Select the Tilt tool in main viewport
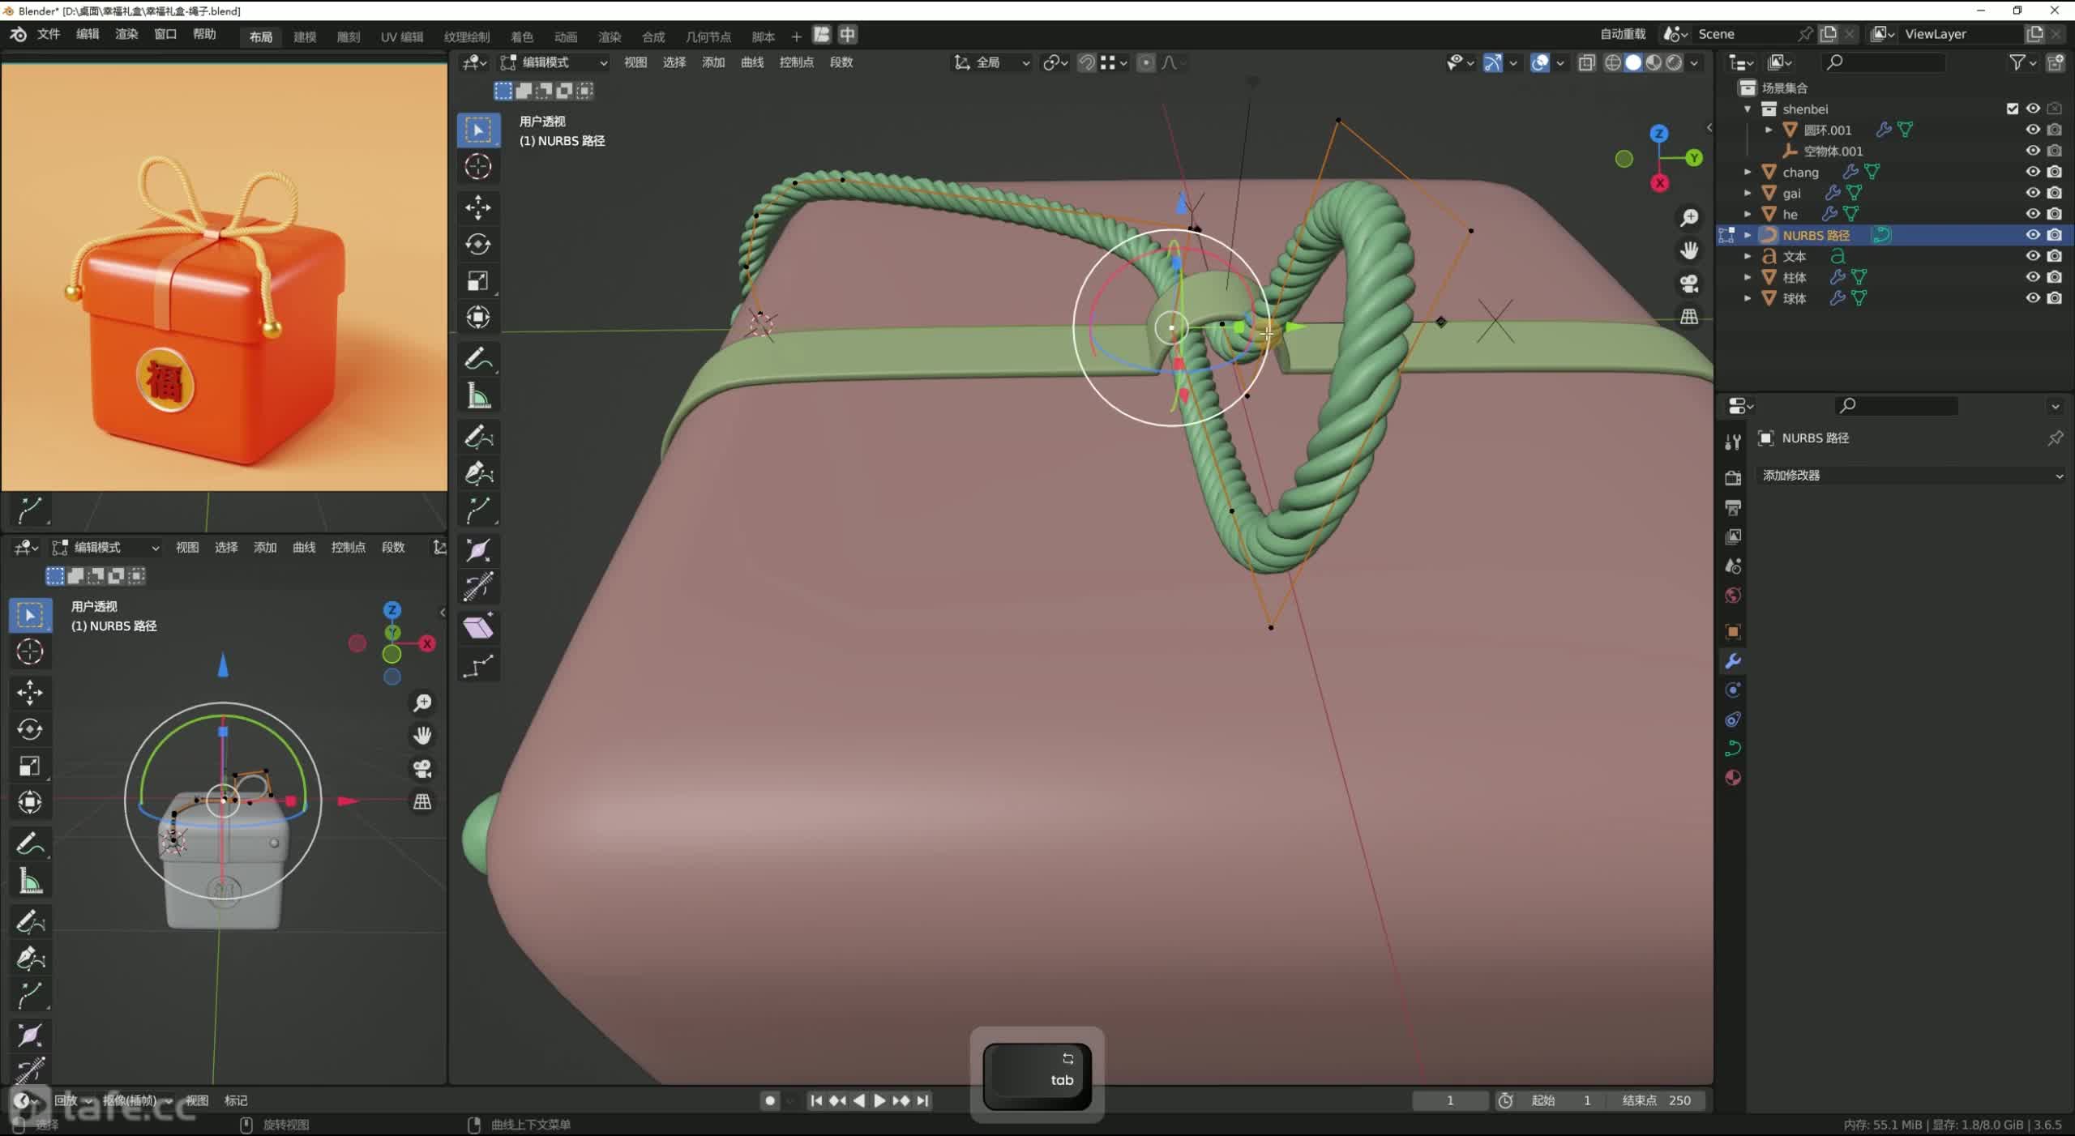 tap(478, 587)
